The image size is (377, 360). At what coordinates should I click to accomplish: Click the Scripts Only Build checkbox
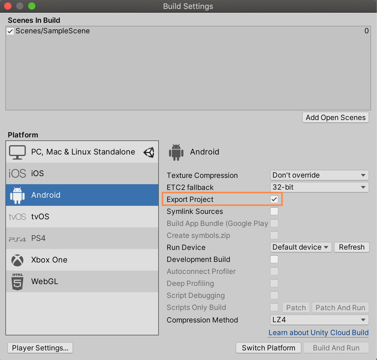274,307
